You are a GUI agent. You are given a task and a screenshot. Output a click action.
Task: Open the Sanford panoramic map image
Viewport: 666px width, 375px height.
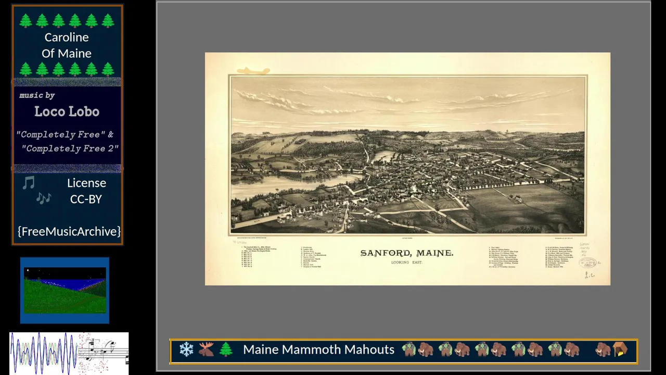pyautogui.click(x=407, y=169)
